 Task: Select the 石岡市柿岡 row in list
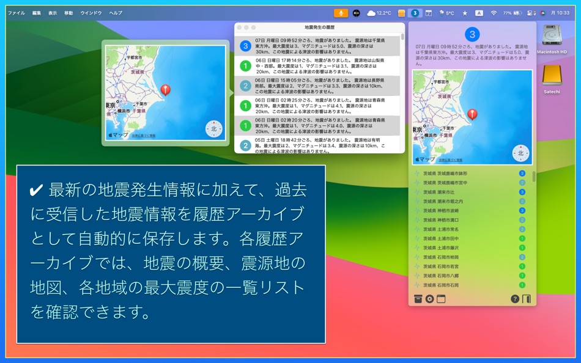[470, 257]
